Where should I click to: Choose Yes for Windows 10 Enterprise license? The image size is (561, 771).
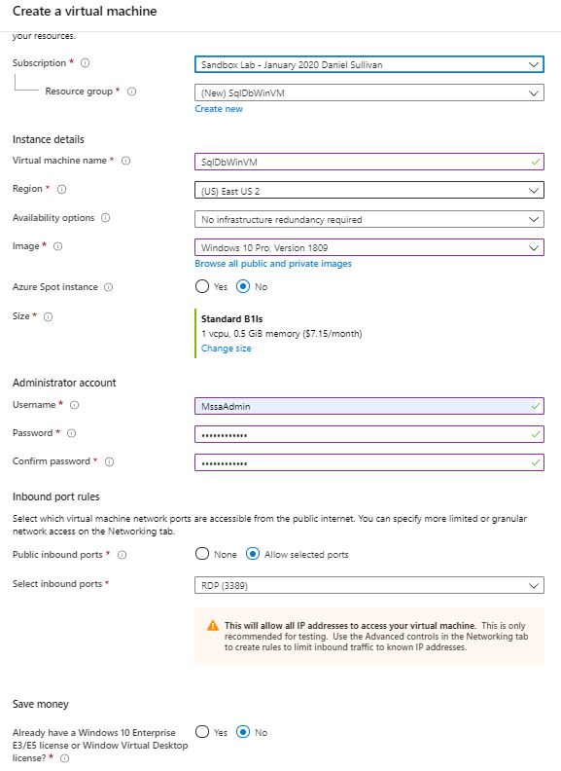pyautogui.click(x=202, y=732)
